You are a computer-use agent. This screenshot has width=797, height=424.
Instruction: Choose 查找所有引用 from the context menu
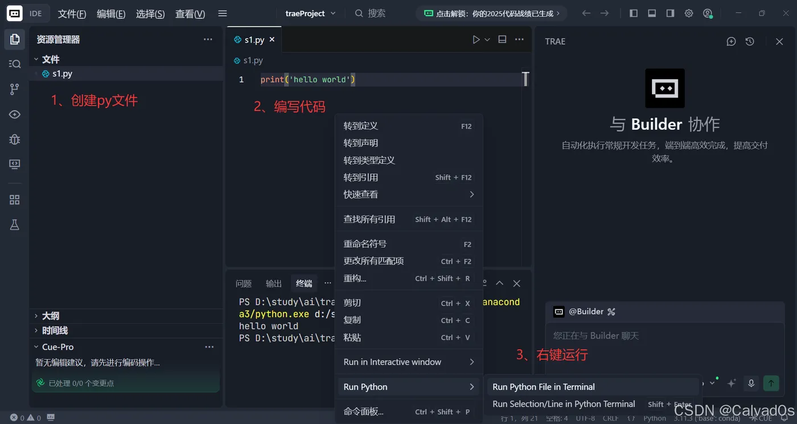409,219
